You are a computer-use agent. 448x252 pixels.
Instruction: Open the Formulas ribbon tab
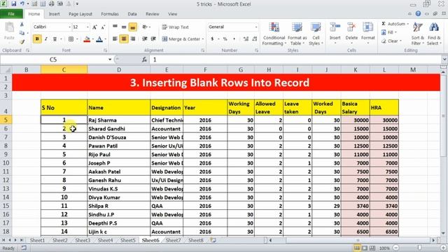click(x=110, y=14)
